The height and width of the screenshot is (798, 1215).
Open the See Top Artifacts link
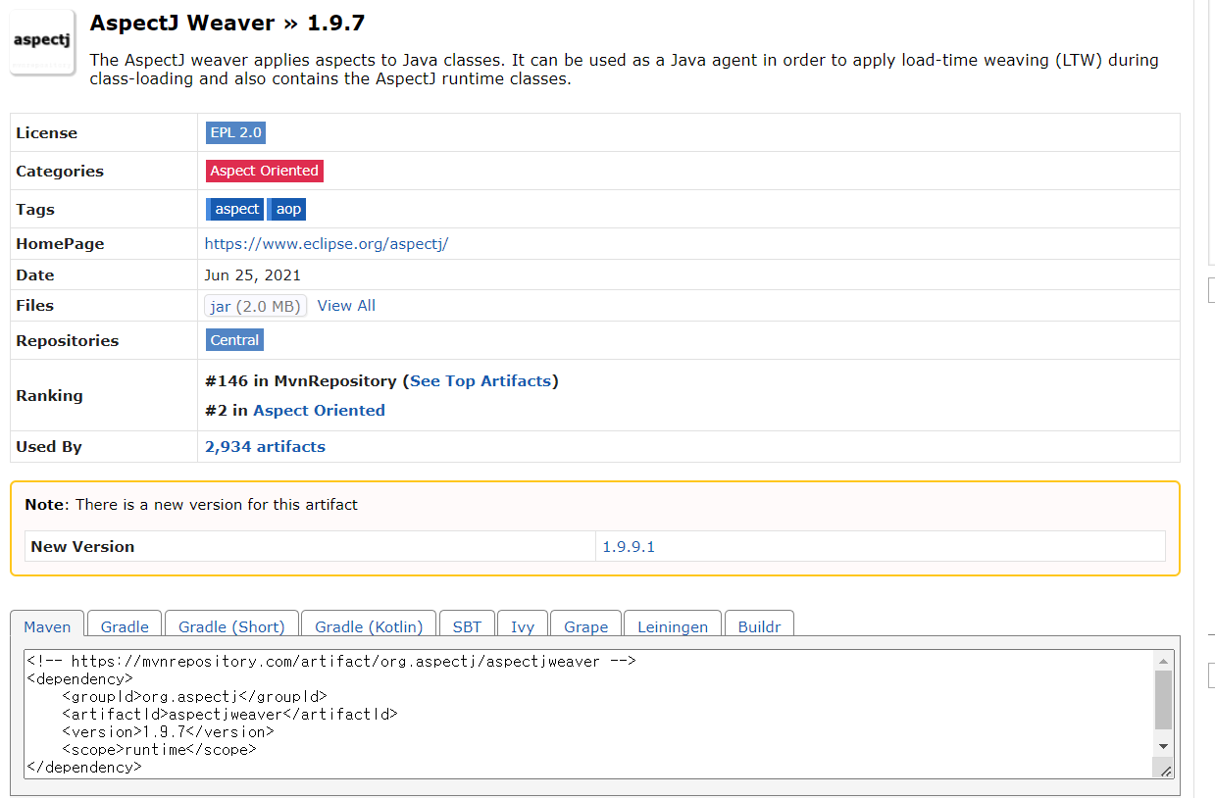click(481, 380)
